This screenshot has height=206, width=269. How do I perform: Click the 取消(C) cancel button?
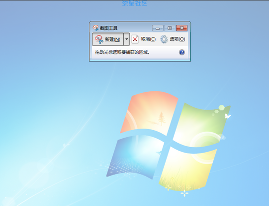click(x=144, y=39)
